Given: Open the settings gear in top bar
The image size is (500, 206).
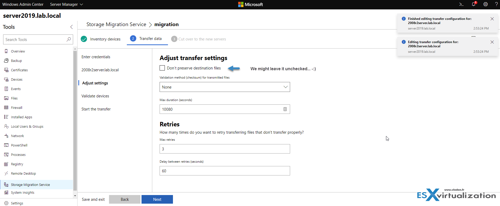Looking at the screenshot, I should pos(486,4).
